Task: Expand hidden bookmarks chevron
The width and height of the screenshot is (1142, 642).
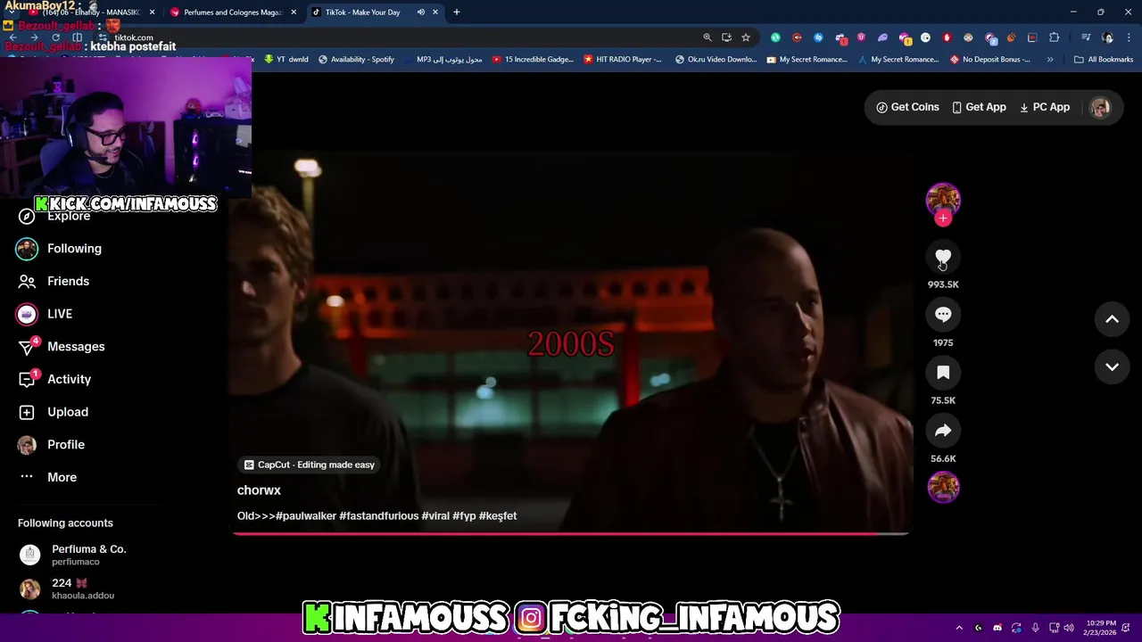Action: 1050,60
